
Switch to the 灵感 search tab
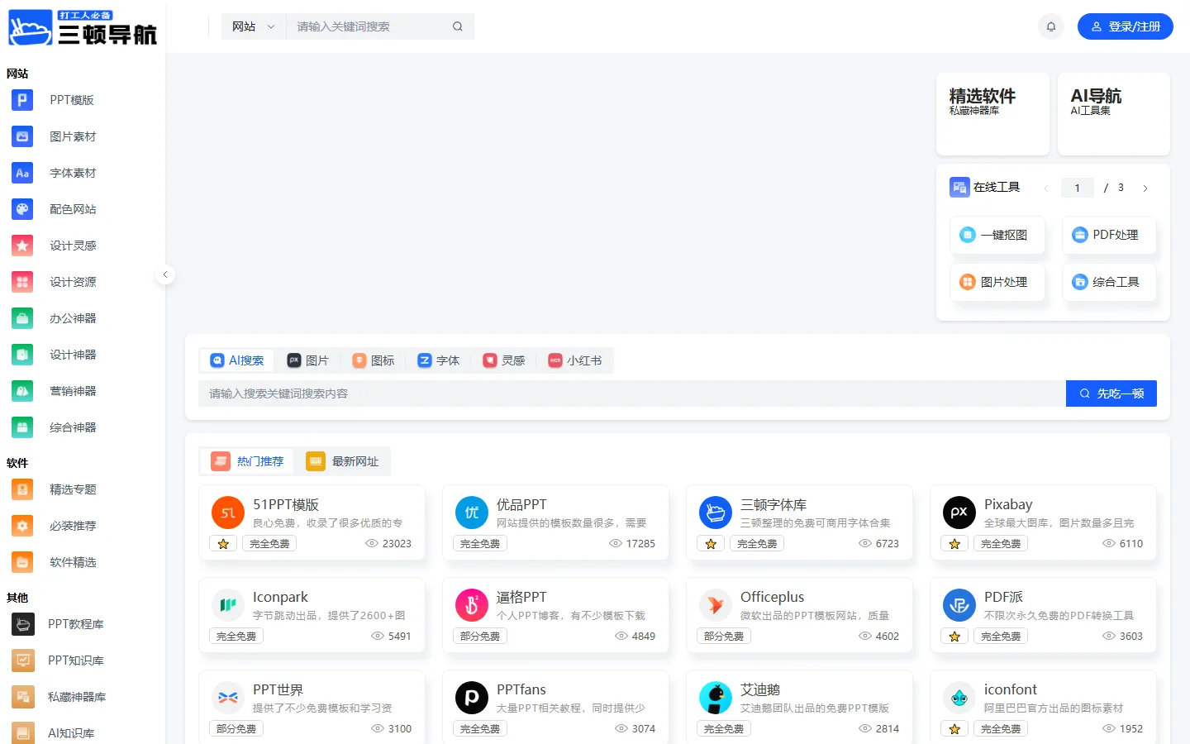coord(503,360)
